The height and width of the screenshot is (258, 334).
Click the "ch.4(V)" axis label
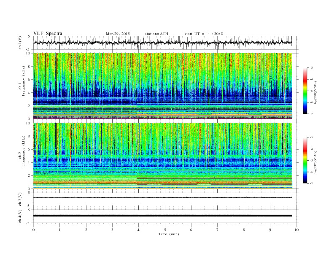[x=20, y=216]
